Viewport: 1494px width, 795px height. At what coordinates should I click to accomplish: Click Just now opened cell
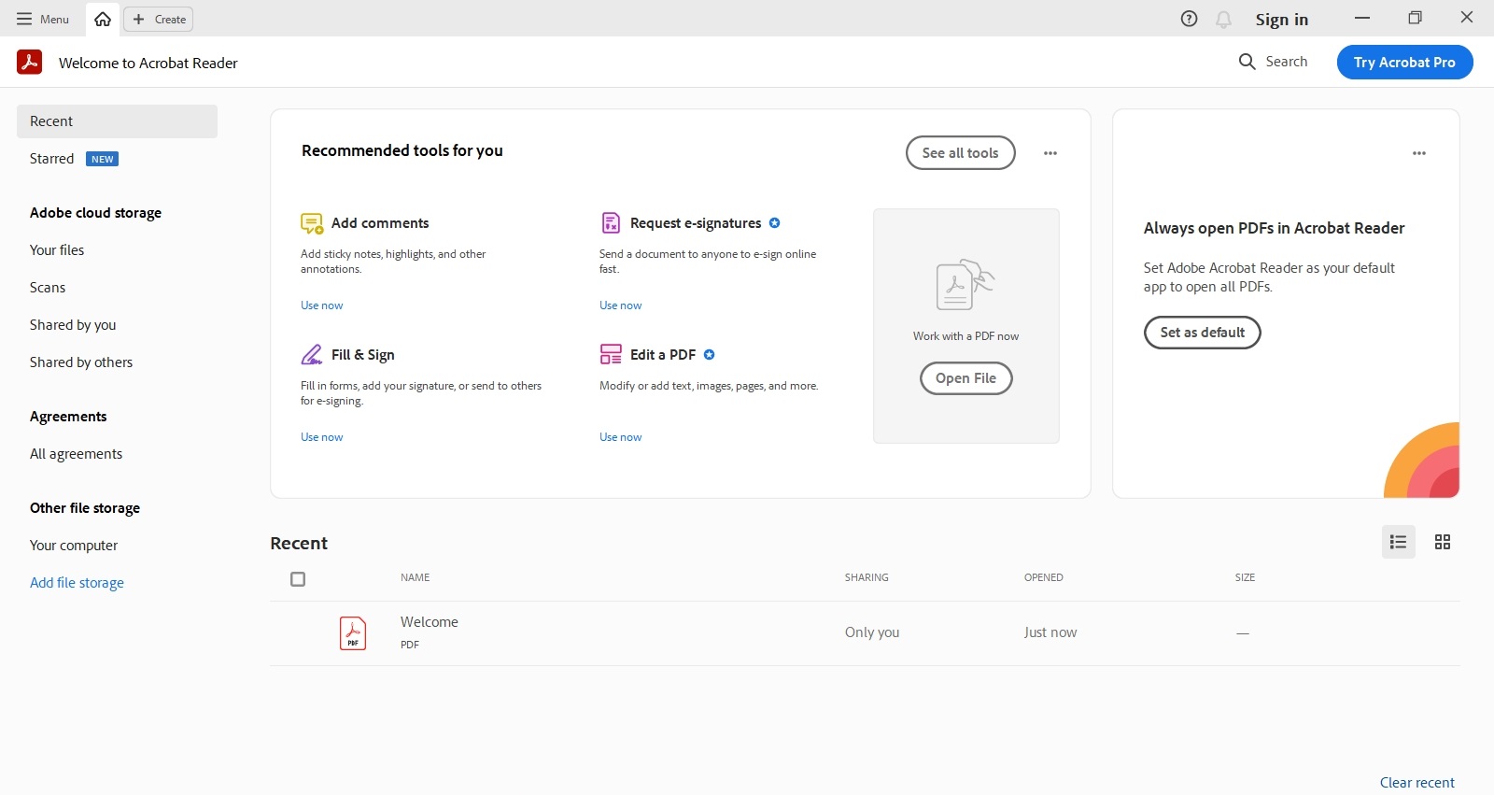[1050, 632]
